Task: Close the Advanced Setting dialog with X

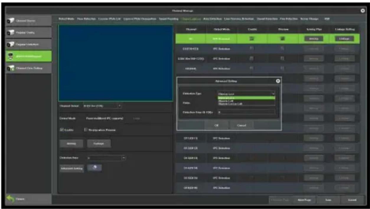Action: tap(278, 81)
